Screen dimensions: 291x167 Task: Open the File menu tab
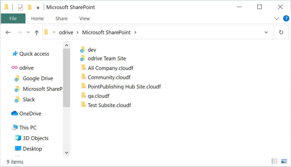13,18
